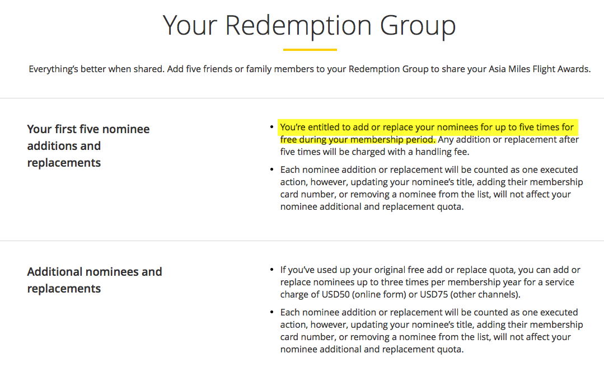Click the last line of the bottom paragraph
The width and height of the screenshot is (604, 372).
[x=372, y=349]
